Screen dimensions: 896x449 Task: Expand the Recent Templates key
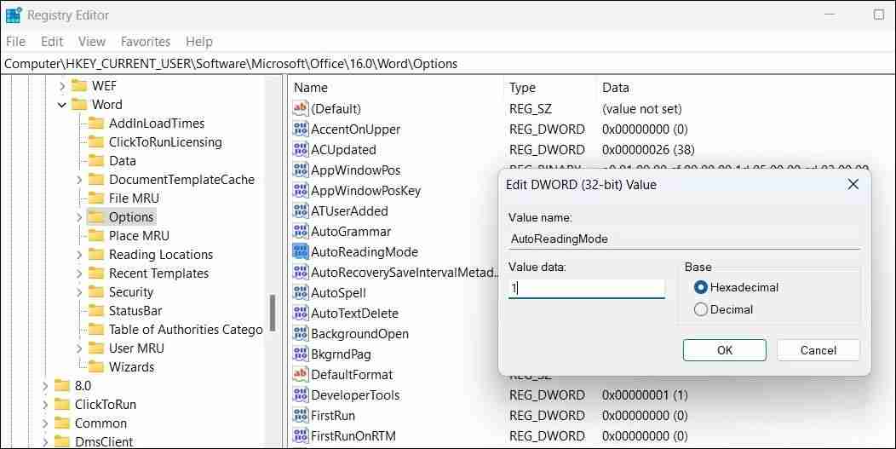click(79, 274)
